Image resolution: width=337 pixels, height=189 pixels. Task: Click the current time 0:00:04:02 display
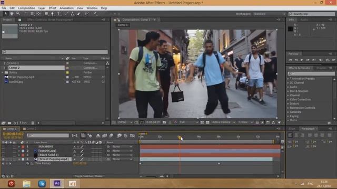pyautogui.click(x=13, y=134)
